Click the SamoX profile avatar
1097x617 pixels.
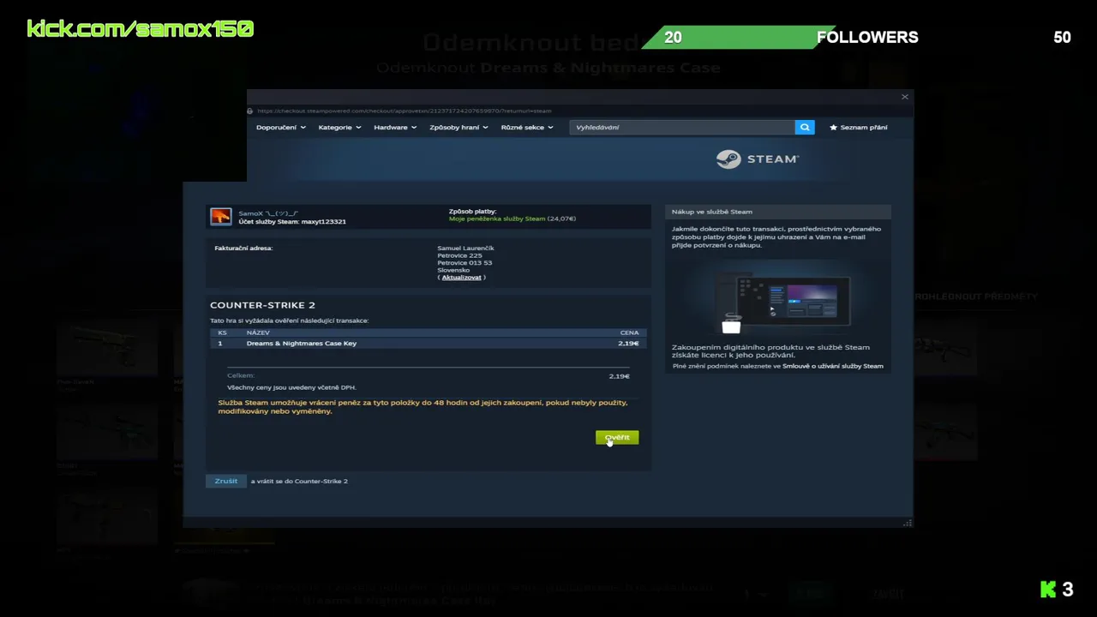[x=221, y=217]
